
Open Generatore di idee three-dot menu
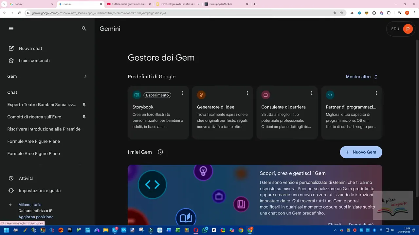(247, 93)
